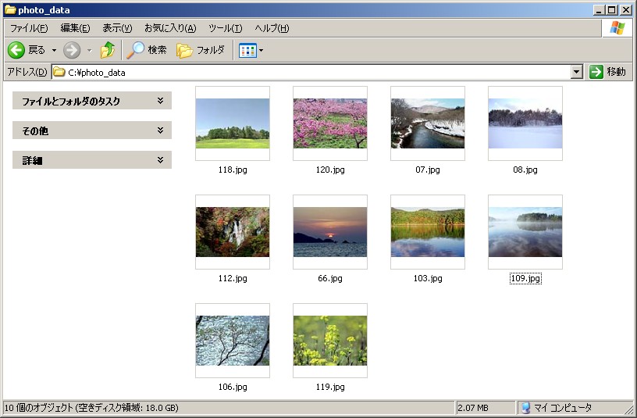Minimize the photo_data window
Screen dimensions: 637x418
(x=598, y=10)
